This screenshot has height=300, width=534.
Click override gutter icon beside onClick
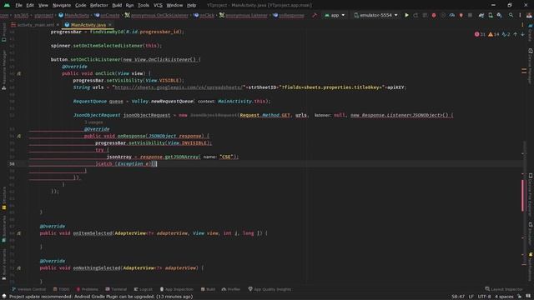(19, 73)
